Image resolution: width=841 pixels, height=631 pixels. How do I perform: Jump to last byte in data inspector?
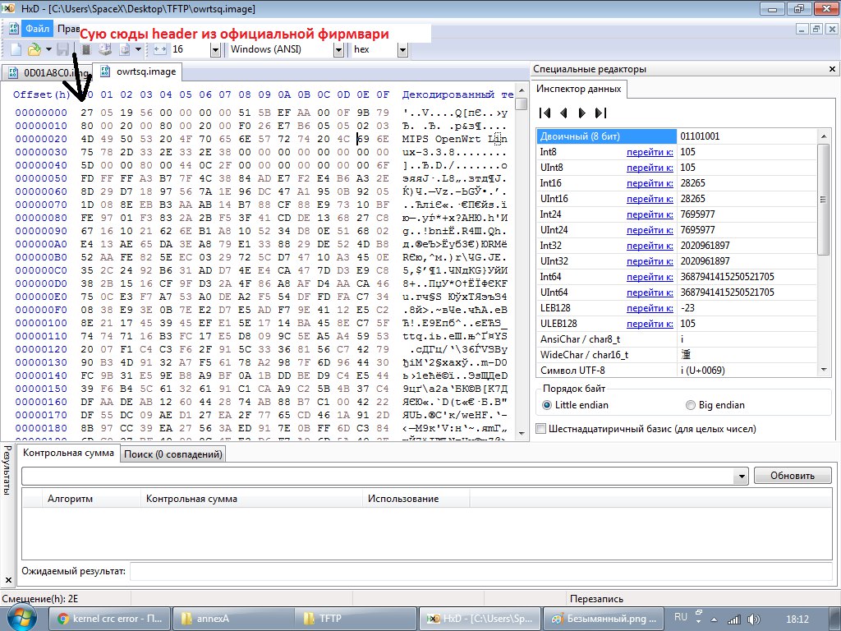(600, 113)
